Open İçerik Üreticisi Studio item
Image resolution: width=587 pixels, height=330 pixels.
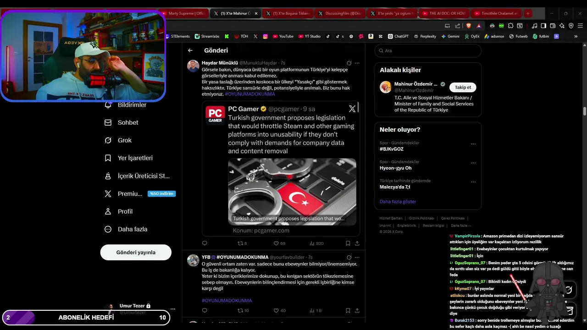(137, 176)
